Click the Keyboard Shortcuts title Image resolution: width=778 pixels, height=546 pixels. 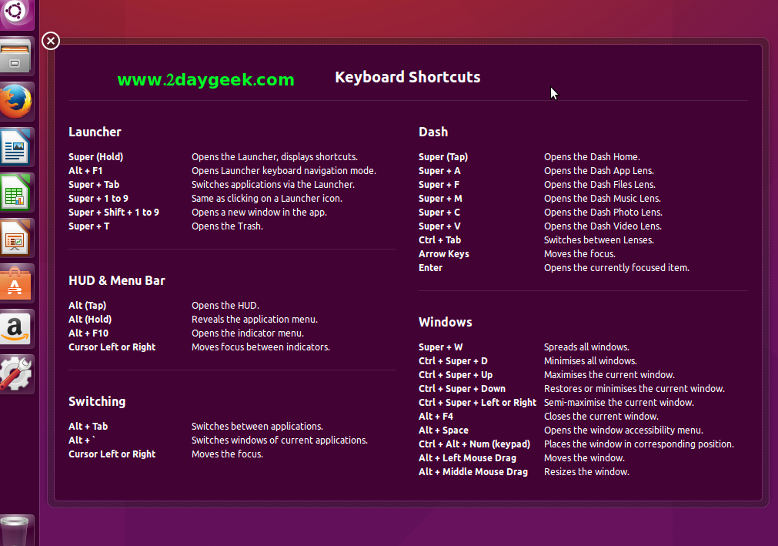pyautogui.click(x=407, y=77)
